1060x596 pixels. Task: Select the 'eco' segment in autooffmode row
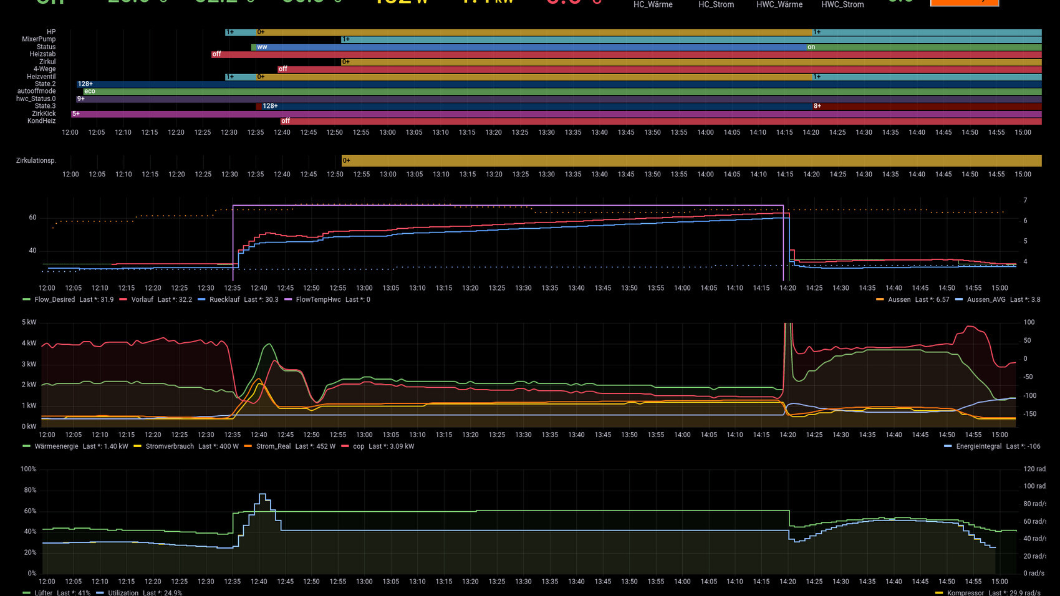[561, 91]
